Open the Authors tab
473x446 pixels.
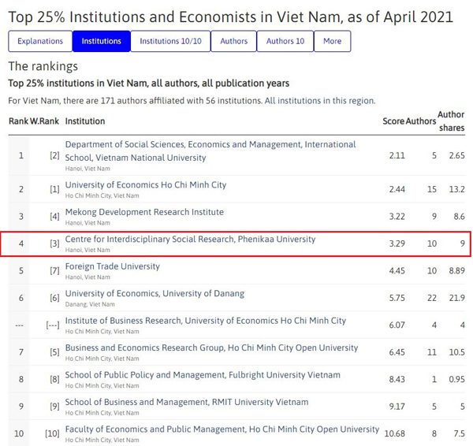(x=233, y=41)
